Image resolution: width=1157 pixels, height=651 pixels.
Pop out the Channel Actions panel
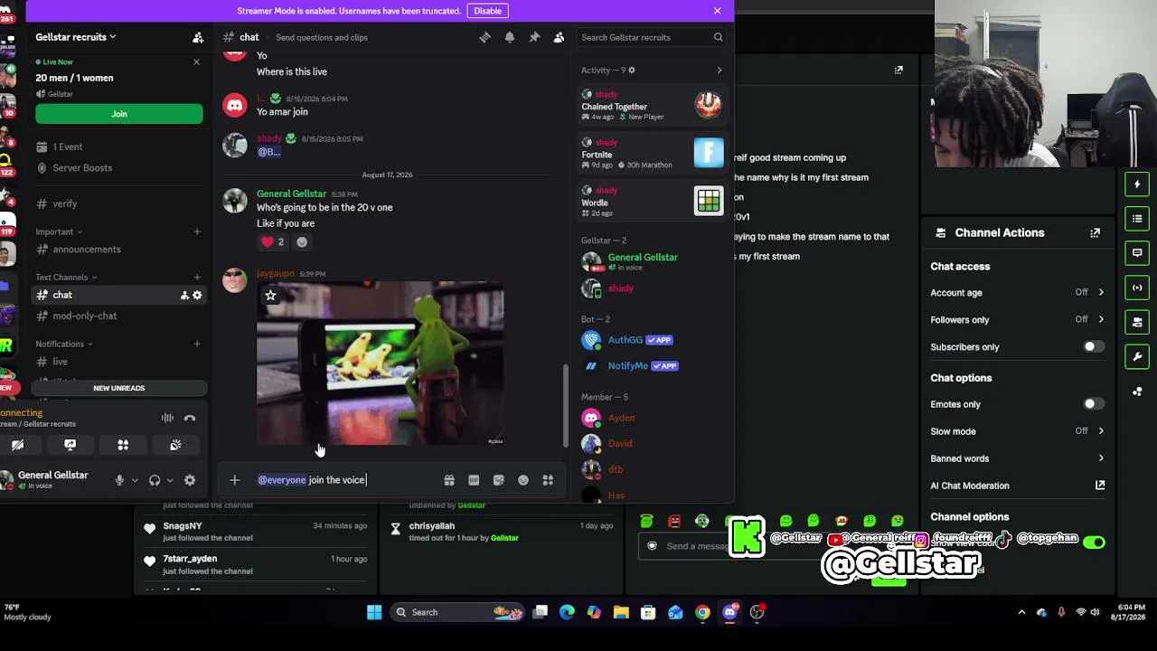tap(1096, 232)
